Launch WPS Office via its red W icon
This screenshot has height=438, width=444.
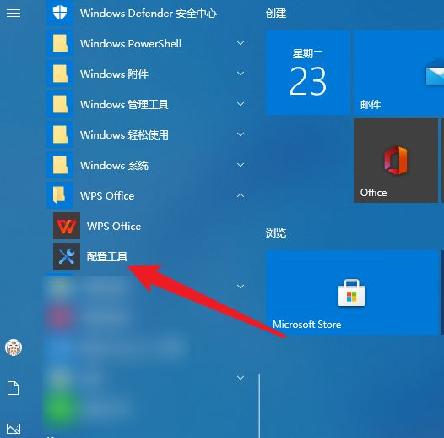coord(67,226)
